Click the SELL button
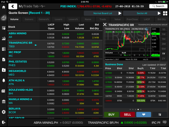The image size is (169, 127). (x=127, y=114)
